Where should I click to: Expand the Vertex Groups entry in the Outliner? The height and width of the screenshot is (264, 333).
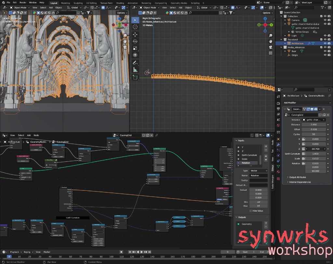pyautogui.click(x=289, y=32)
